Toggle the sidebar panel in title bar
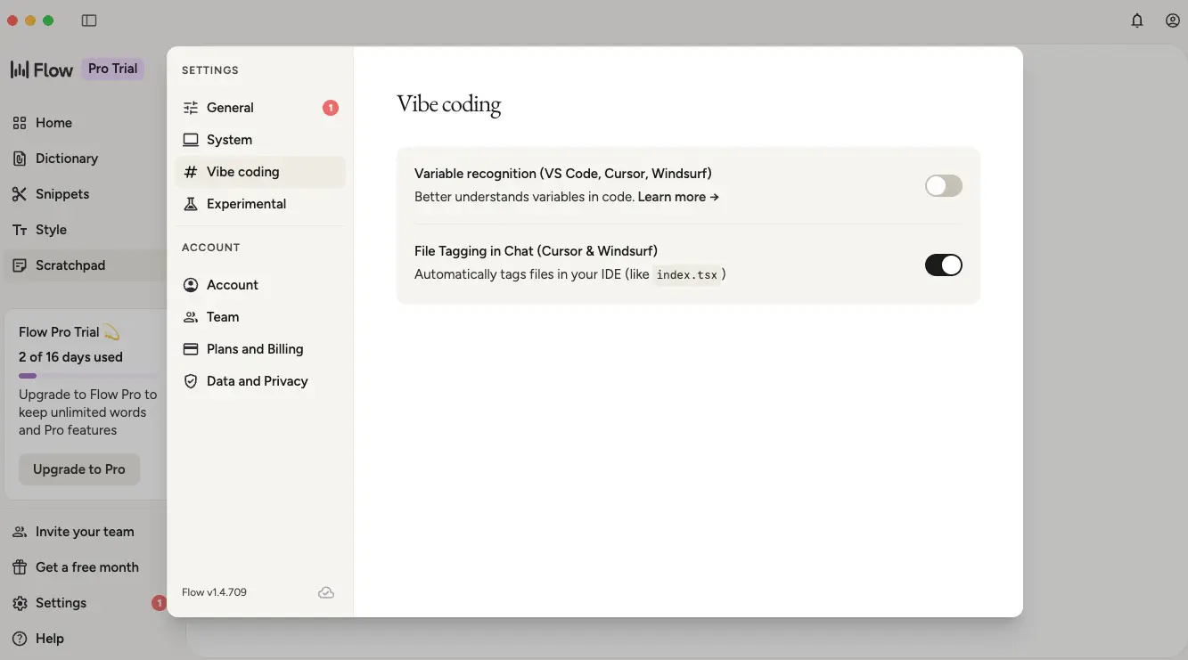This screenshot has width=1188, height=660. point(89,20)
